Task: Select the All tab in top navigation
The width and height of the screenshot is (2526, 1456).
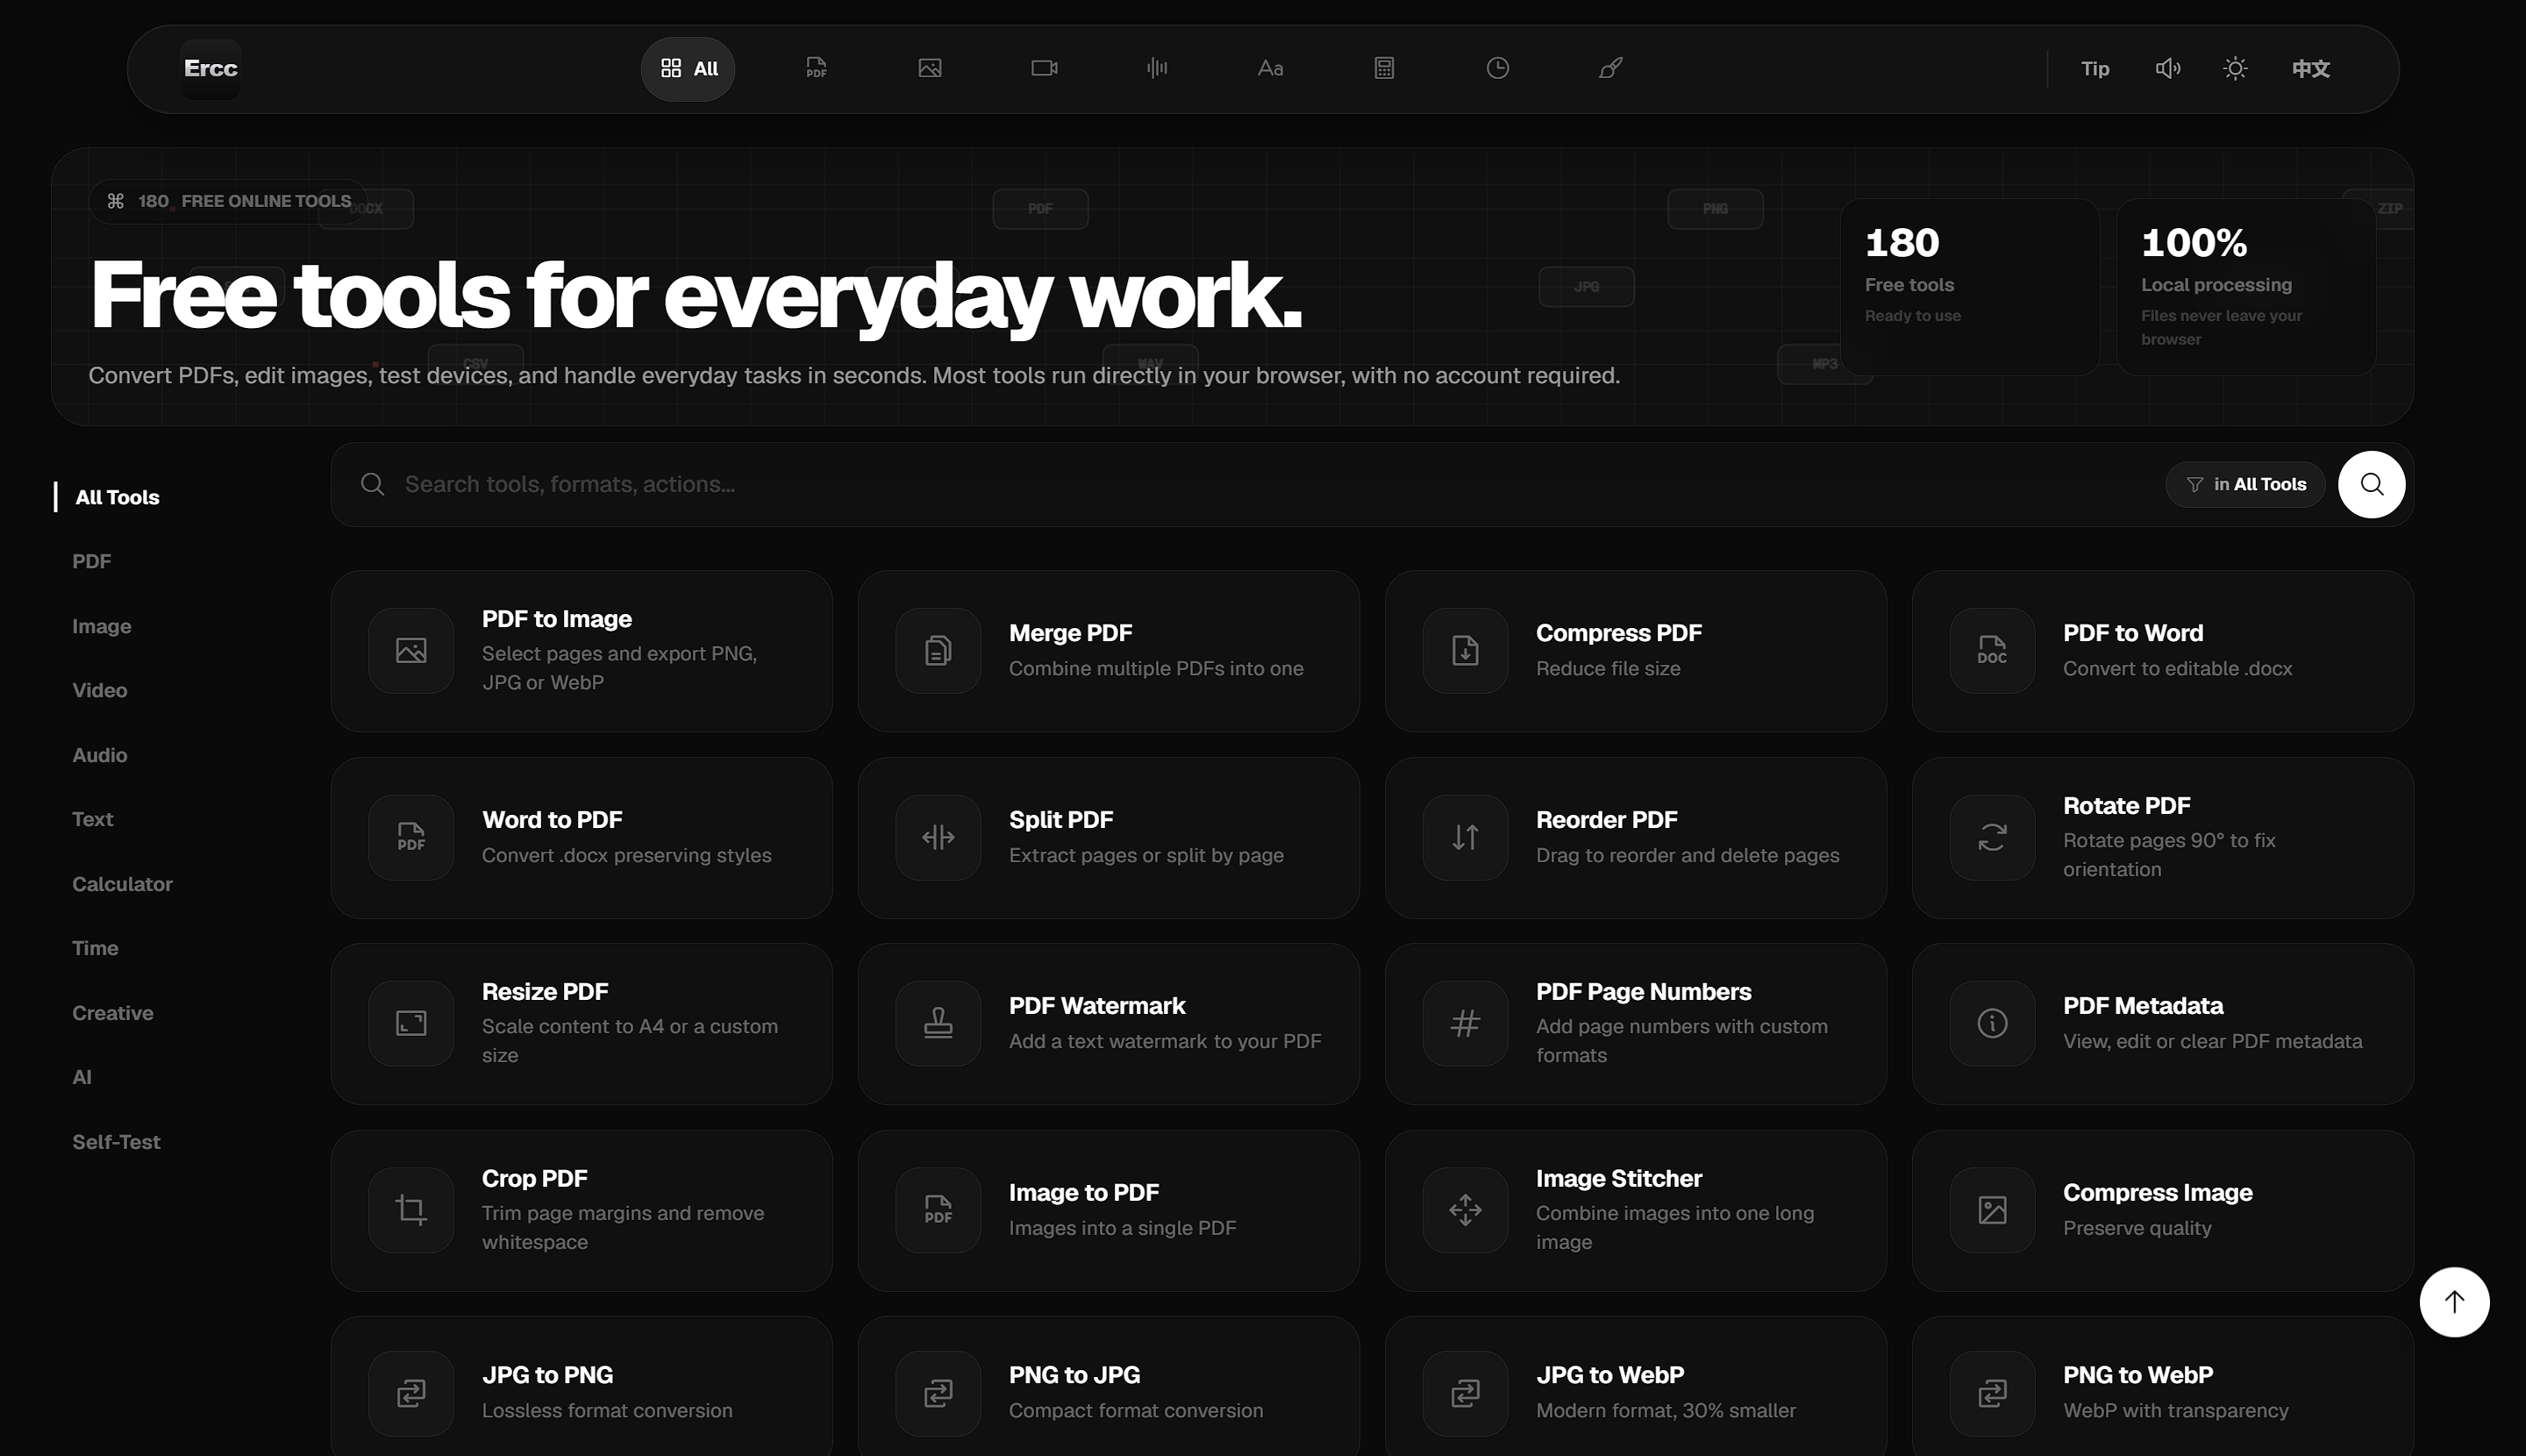Action: click(x=688, y=68)
